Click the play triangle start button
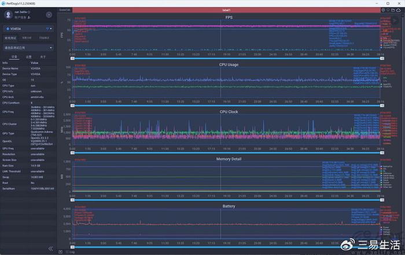The image size is (405, 255). 395,20
